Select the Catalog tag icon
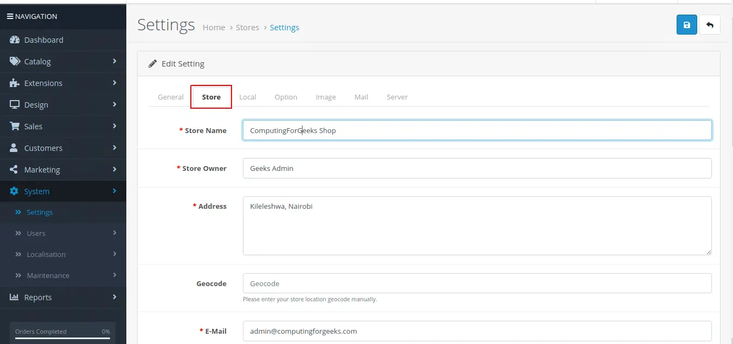This screenshot has height=344, width=733. (14, 61)
